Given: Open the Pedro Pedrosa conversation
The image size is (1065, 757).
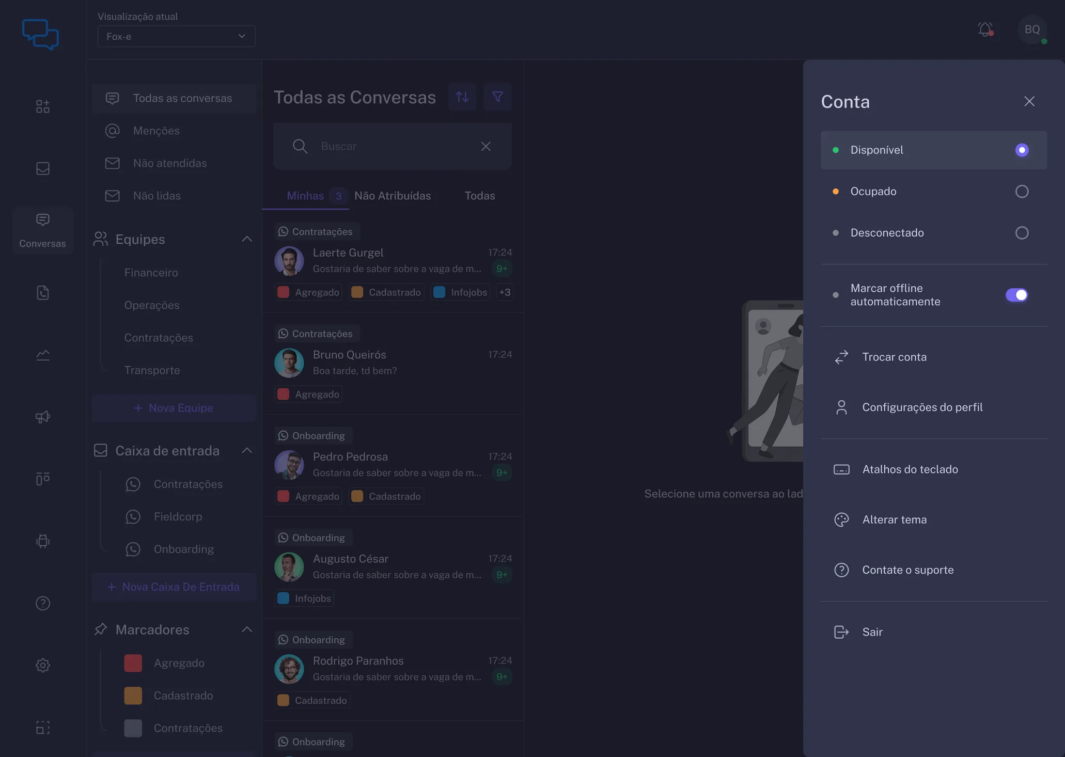Looking at the screenshot, I should (x=393, y=465).
